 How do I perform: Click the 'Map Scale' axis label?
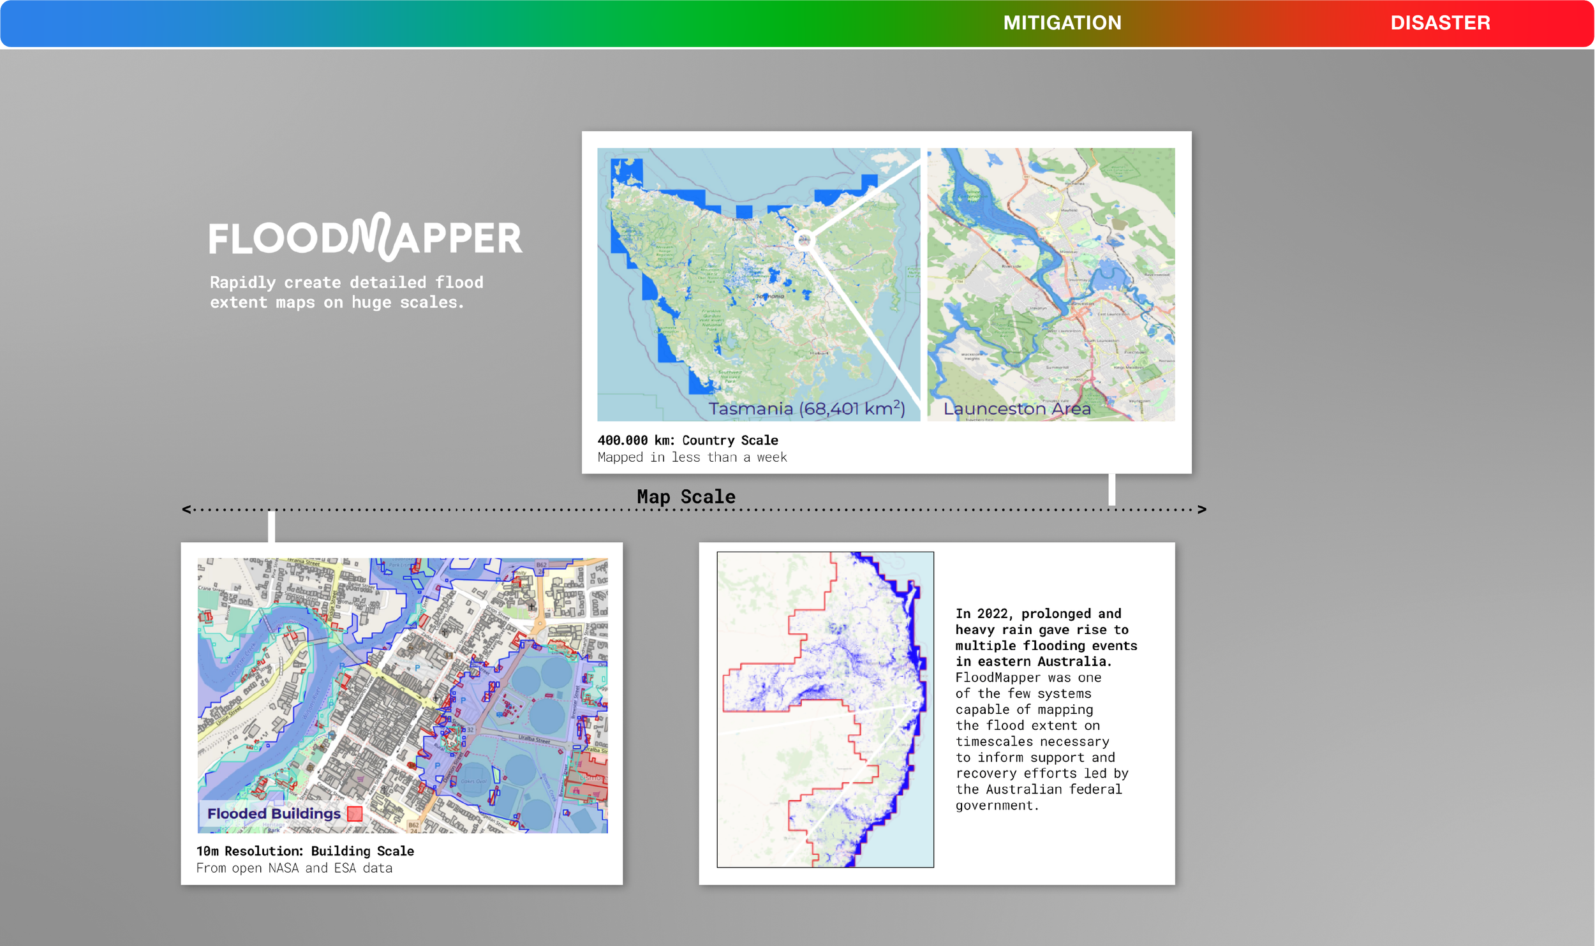pyautogui.click(x=686, y=496)
